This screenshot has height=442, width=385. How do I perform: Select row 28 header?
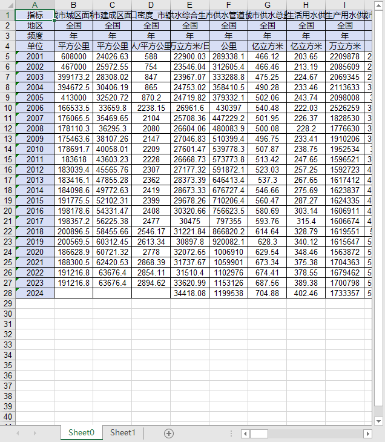[8, 293]
